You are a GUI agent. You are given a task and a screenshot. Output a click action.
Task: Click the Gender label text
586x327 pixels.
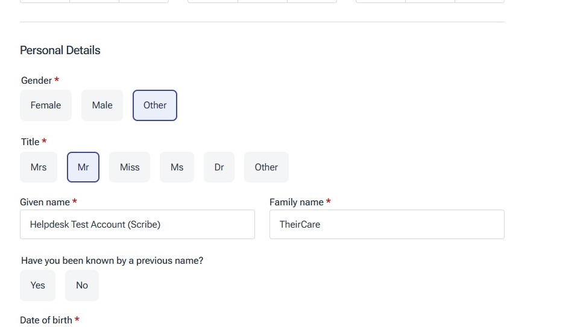pyautogui.click(x=36, y=81)
